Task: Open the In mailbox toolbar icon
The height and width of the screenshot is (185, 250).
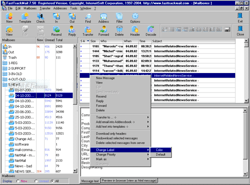Action: pos(56,18)
